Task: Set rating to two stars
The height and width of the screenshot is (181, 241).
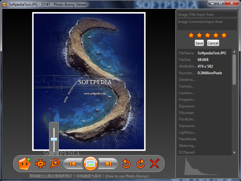Action: click(199, 35)
